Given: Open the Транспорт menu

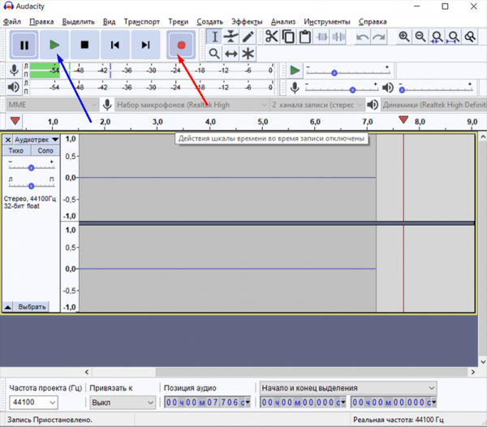Looking at the screenshot, I should 141,22.
